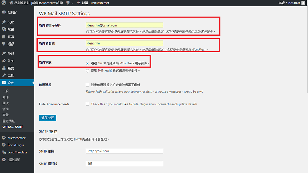Open the comments bubble icon in the admin bar

pyautogui.click(x=68, y=3)
